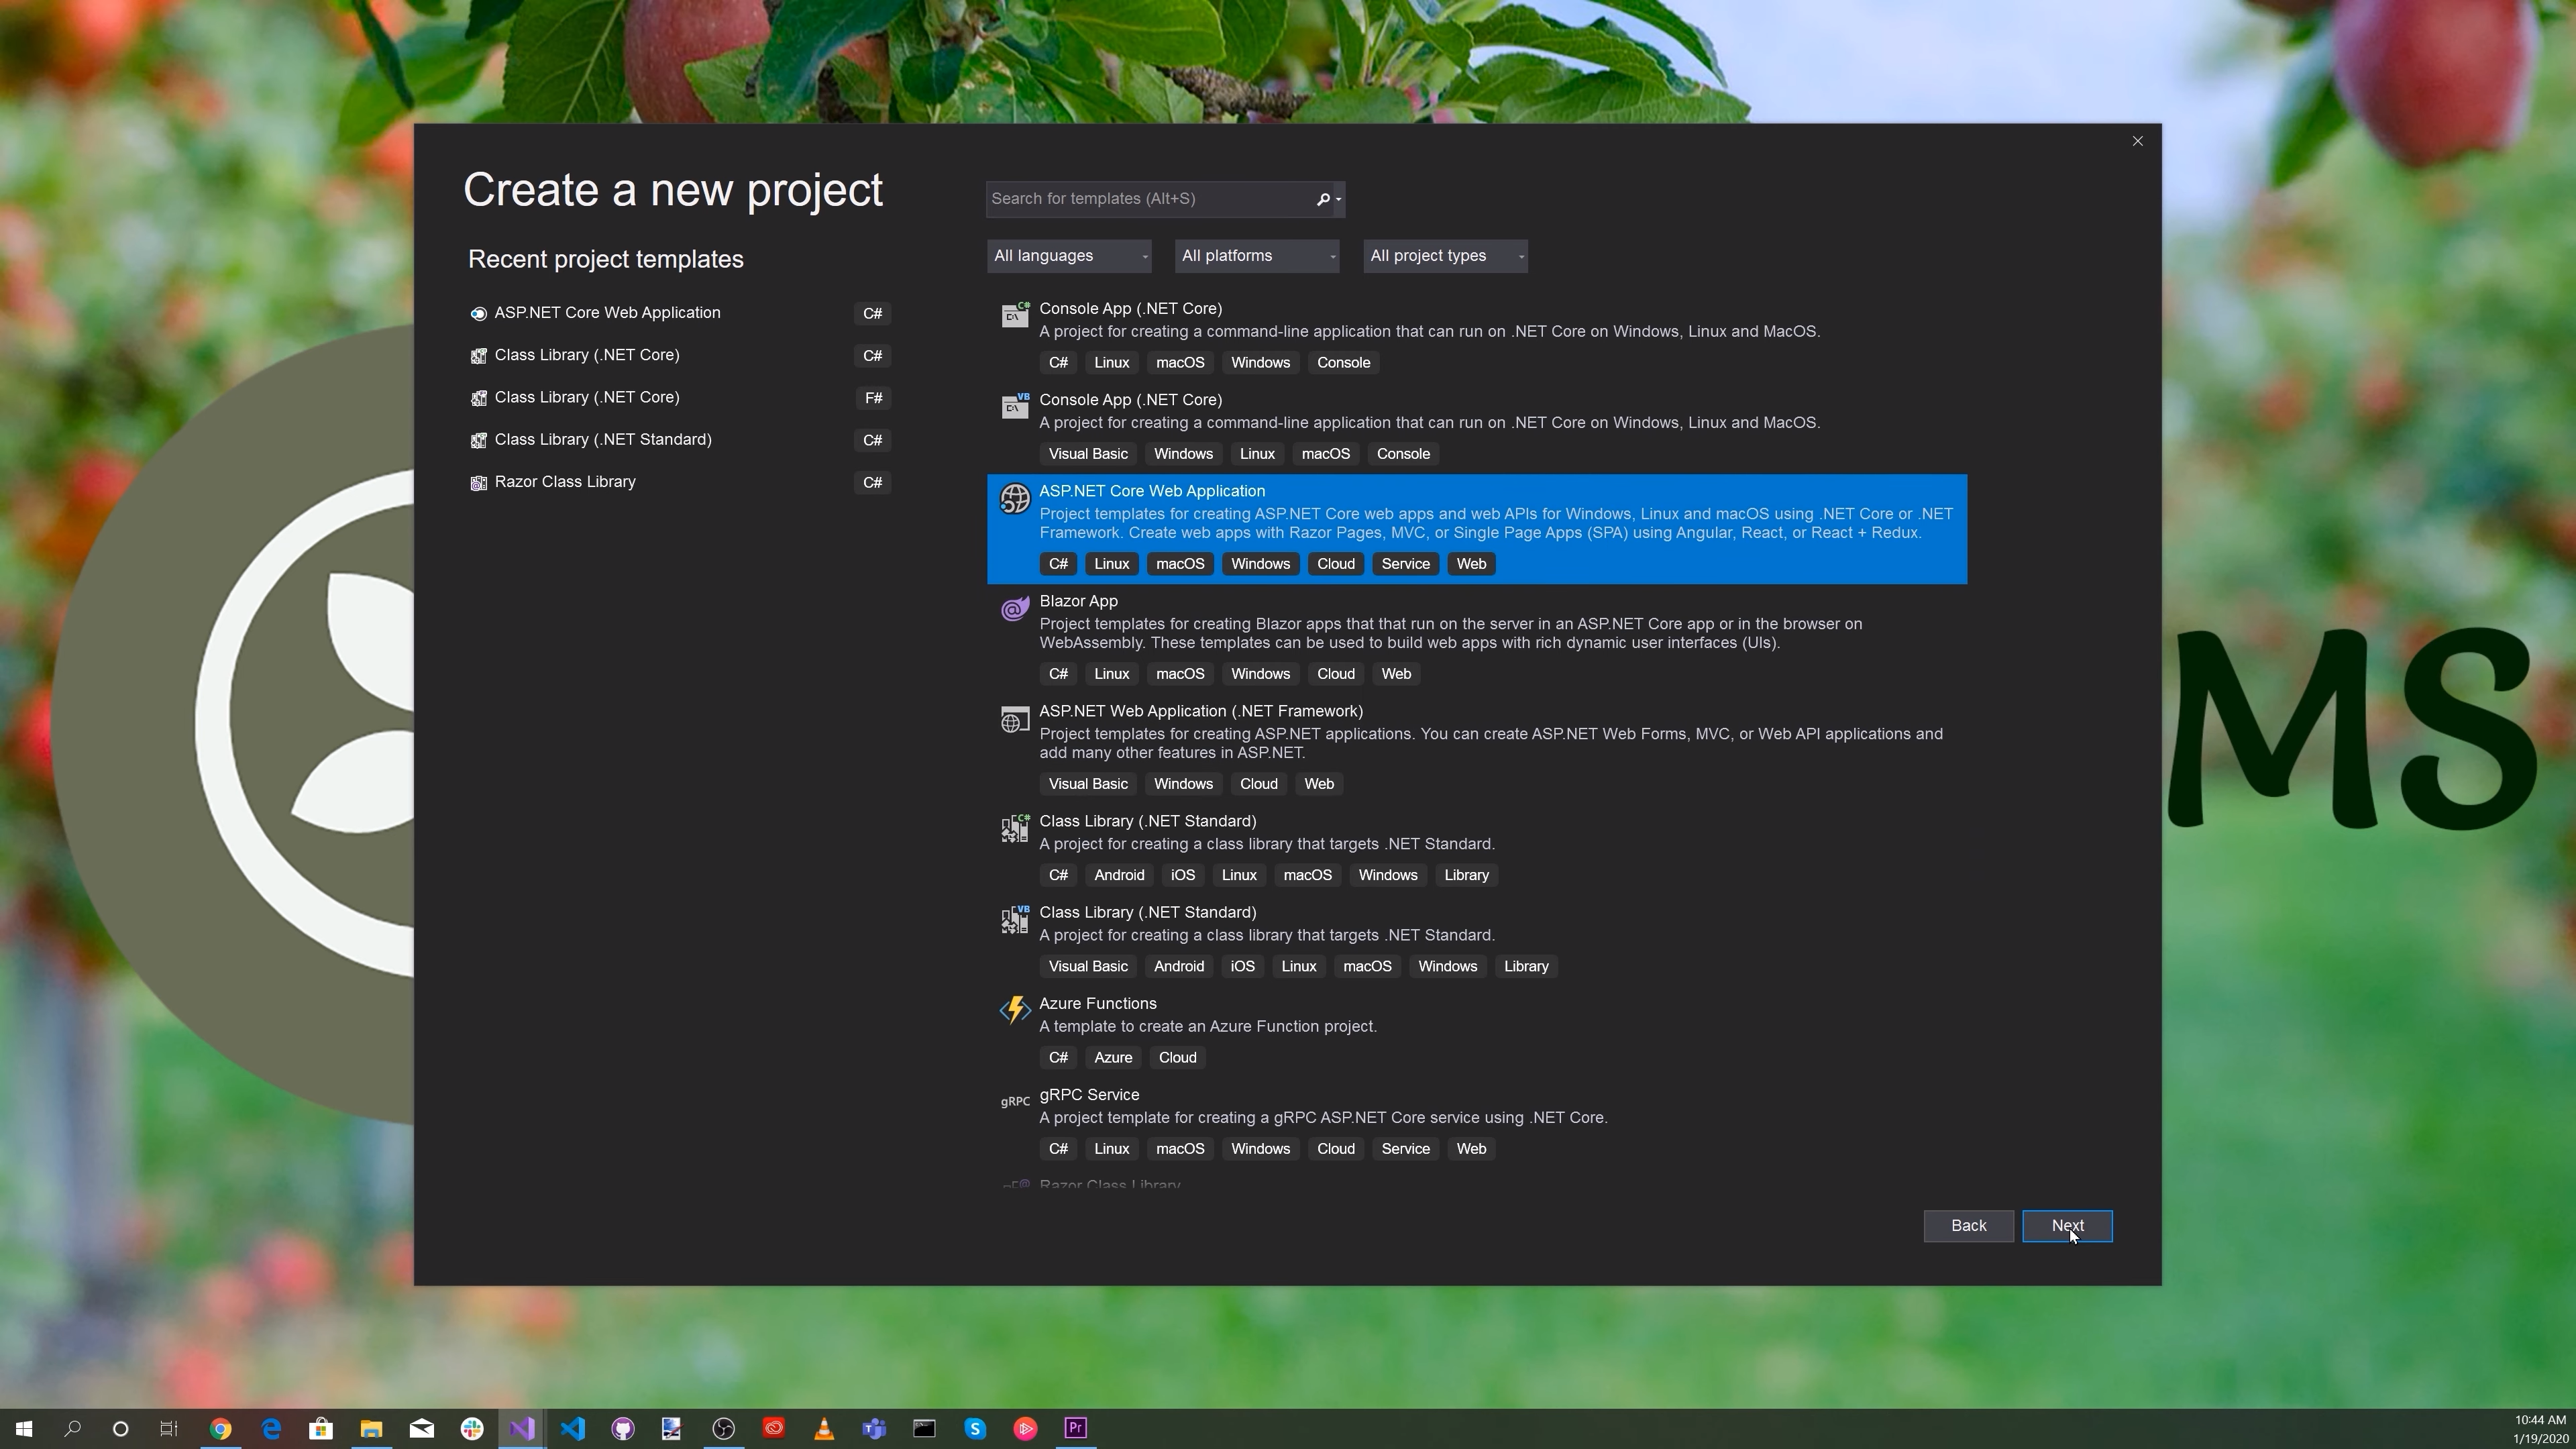The height and width of the screenshot is (1449, 2576).
Task: Click Visual Basic tag on ASP.NET Web Application
Action: coord(1088,784)
